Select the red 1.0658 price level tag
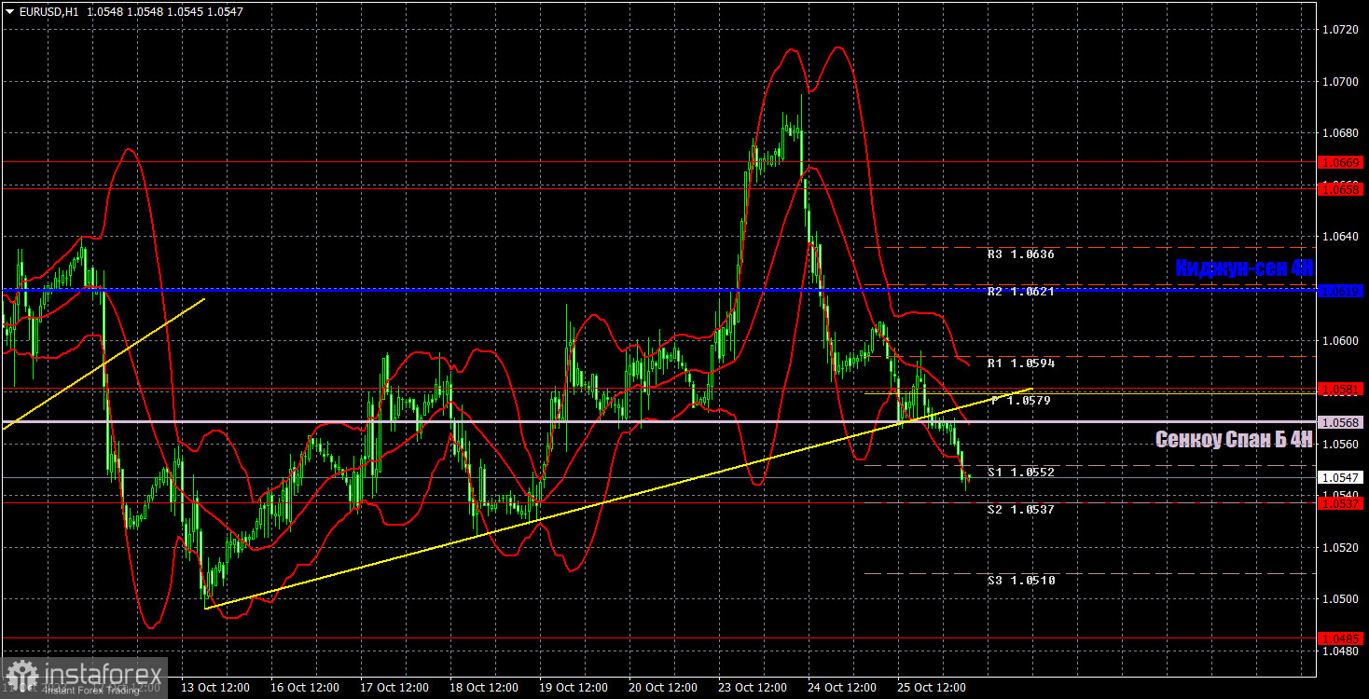This screenshot has width=1369, height=699. pyautogui.click(x=1342, y=189)
